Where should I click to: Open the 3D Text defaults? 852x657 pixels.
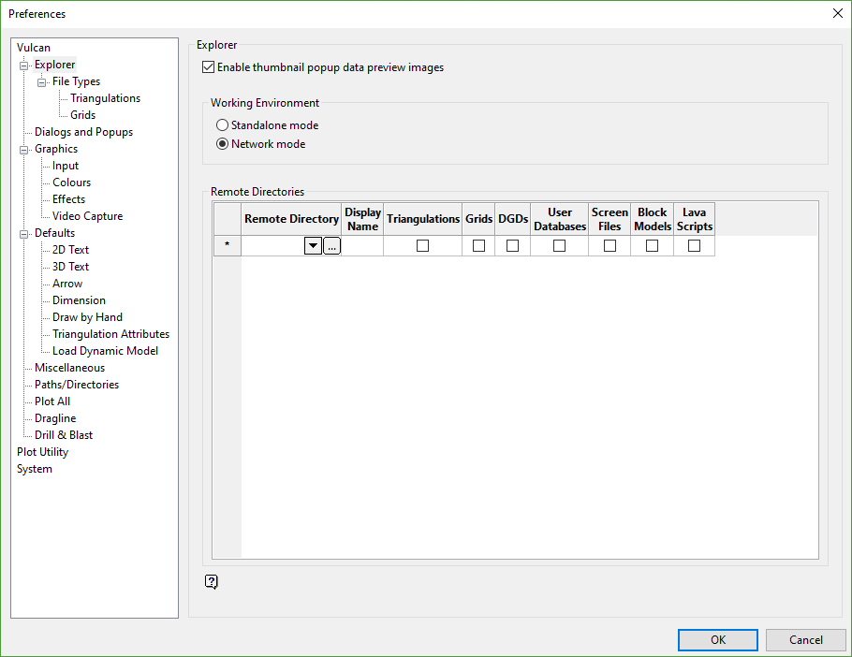pos(70,267)
